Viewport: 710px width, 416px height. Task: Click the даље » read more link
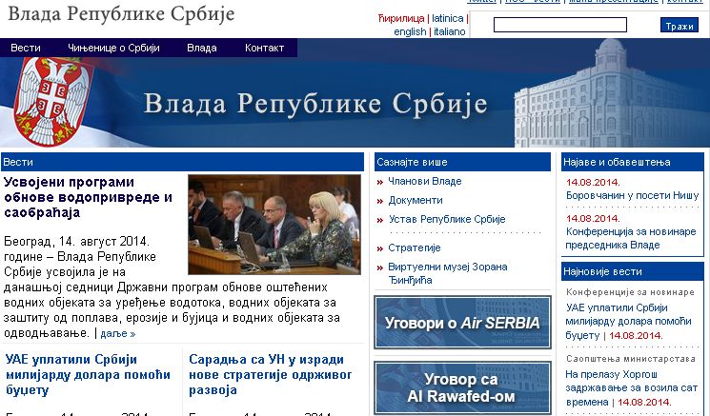(118, 334)
